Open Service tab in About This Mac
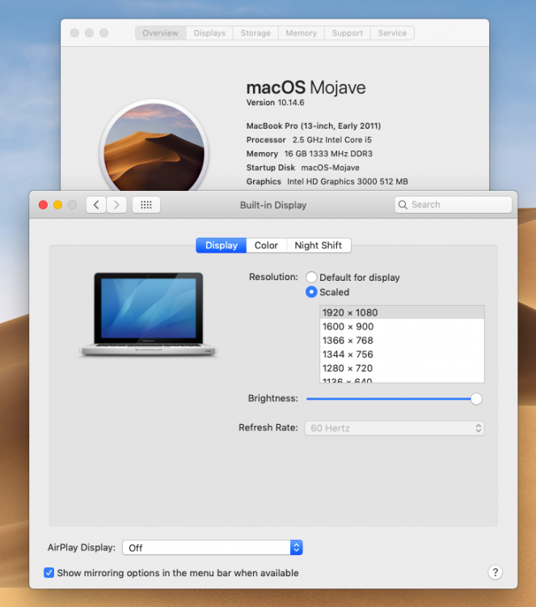 tap(392, 33)
